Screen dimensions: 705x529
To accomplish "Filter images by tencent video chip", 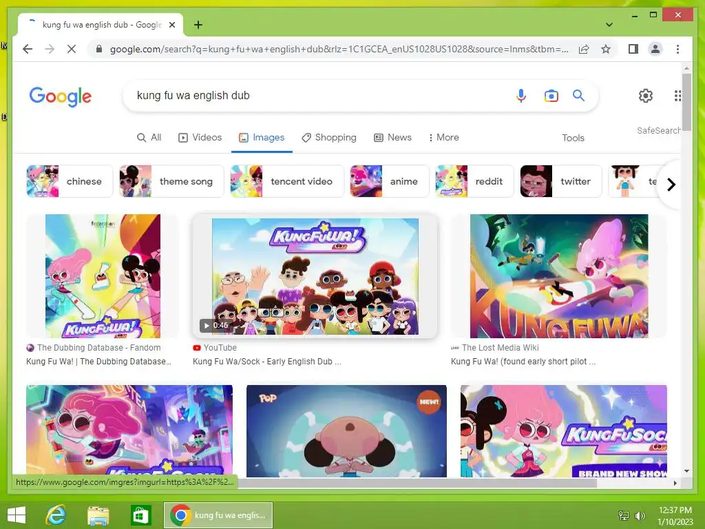I will point(287,181).
